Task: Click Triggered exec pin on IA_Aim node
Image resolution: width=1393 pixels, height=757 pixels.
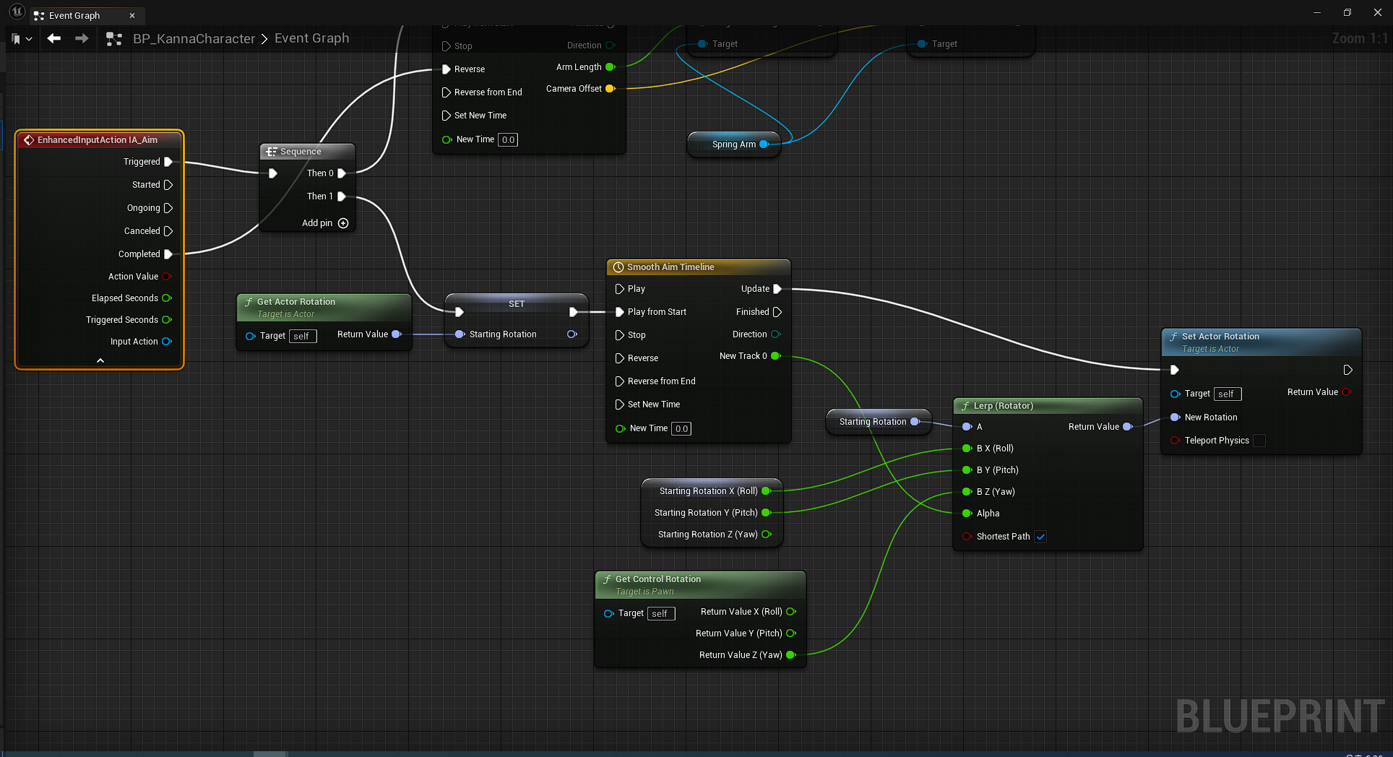Action: [168, 162]
